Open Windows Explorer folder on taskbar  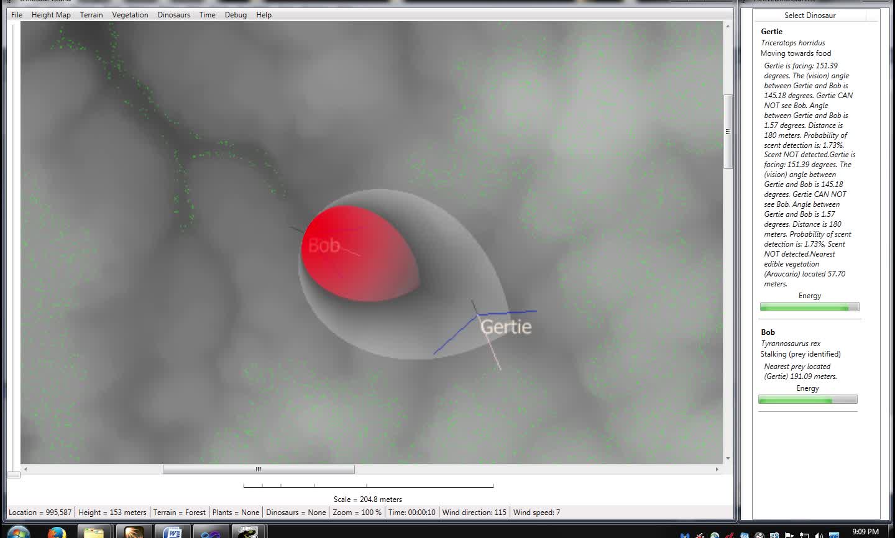(94, 532)
